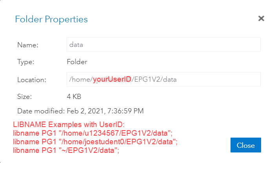Click the Size label
Viewport: 276px width, 172px height.
tap(24, 96)
